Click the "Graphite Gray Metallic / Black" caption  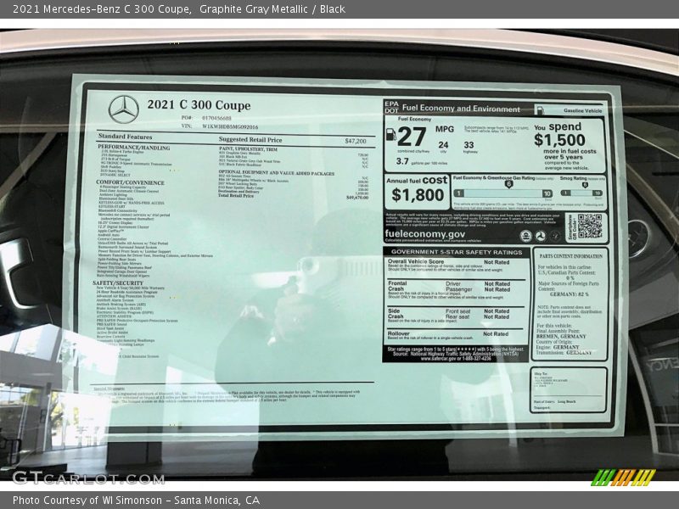(272, 9)
